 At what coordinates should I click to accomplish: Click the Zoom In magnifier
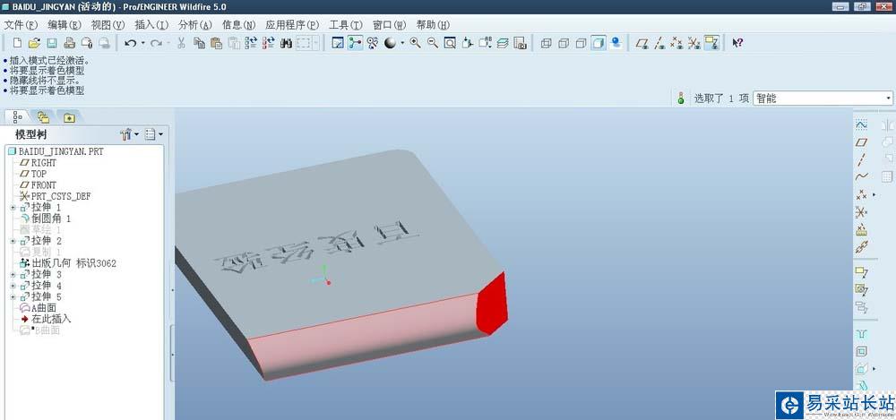(416, 43)
